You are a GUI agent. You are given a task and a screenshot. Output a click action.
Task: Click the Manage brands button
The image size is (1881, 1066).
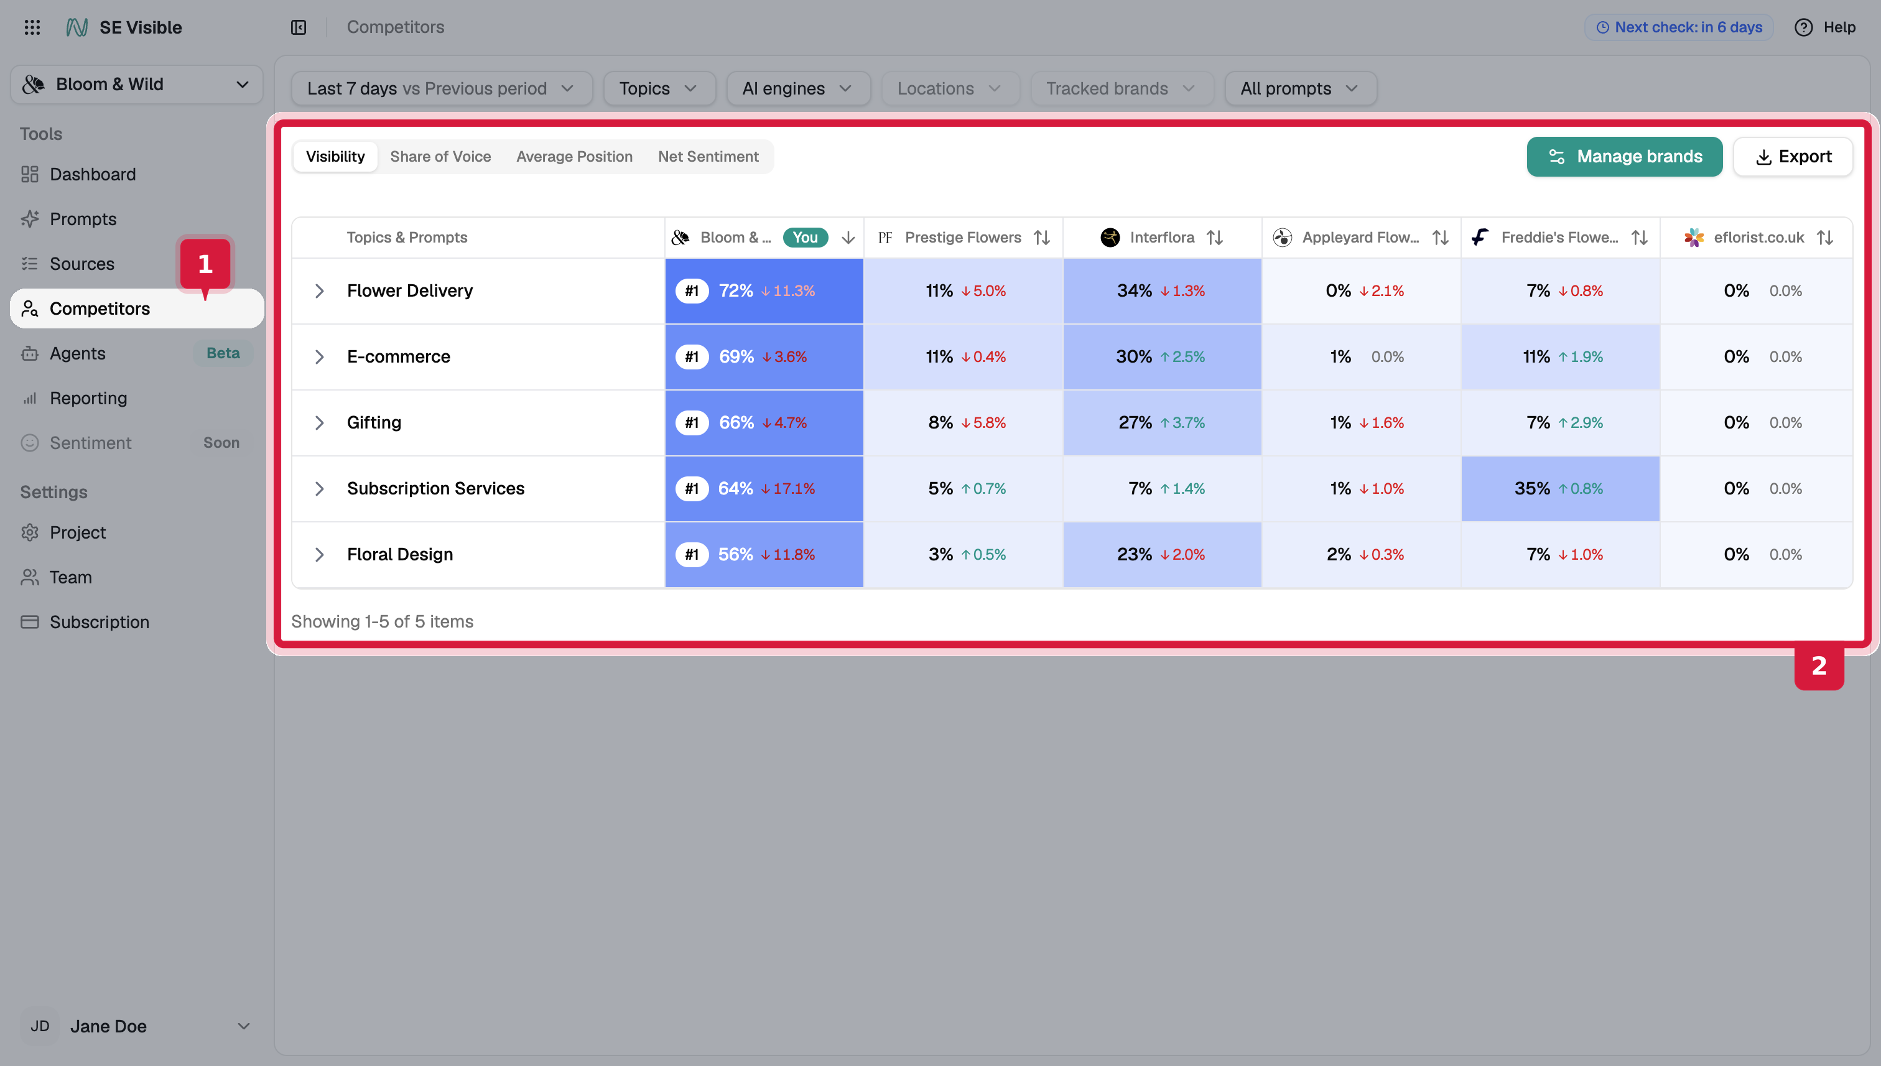1624,157
